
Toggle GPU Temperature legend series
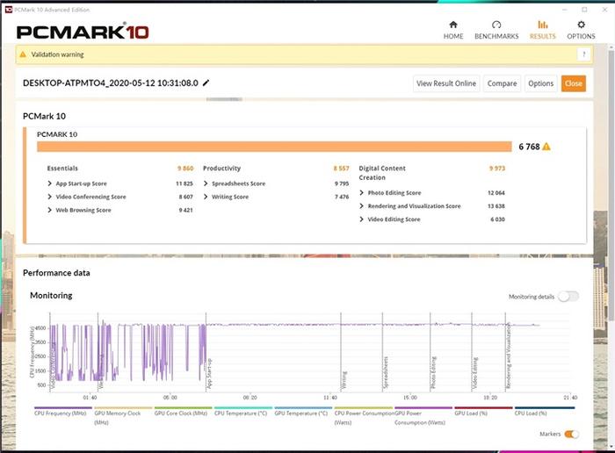[x=303, y=411]
